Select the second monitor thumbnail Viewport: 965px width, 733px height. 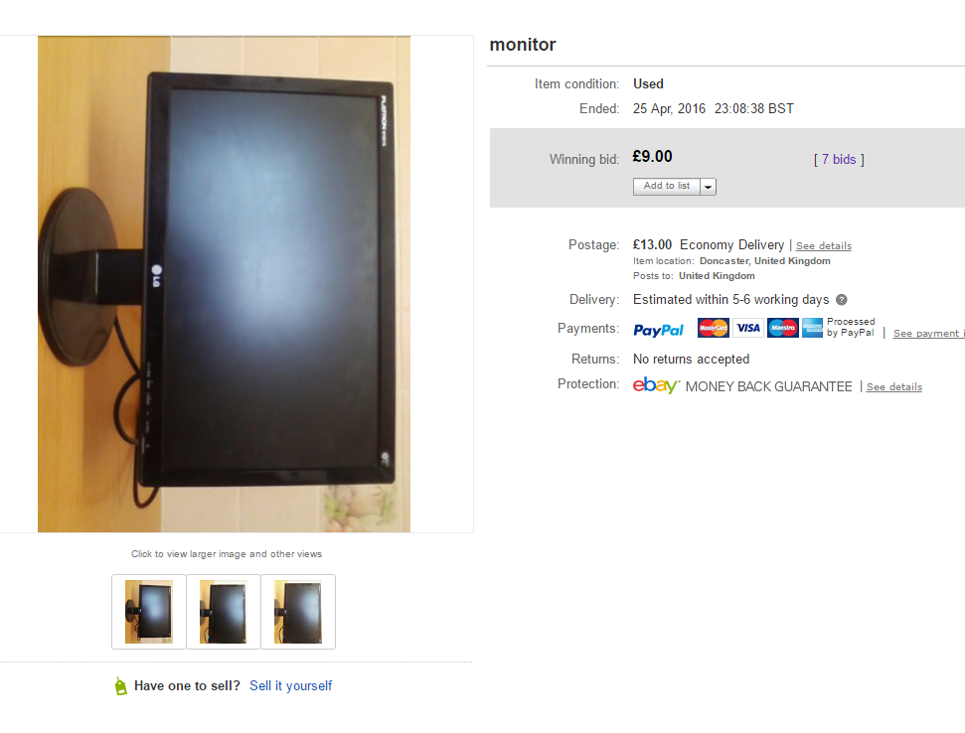click(224, 612)
